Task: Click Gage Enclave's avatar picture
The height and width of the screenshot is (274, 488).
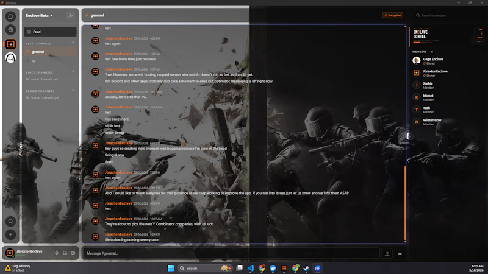Action: (417, 60)
